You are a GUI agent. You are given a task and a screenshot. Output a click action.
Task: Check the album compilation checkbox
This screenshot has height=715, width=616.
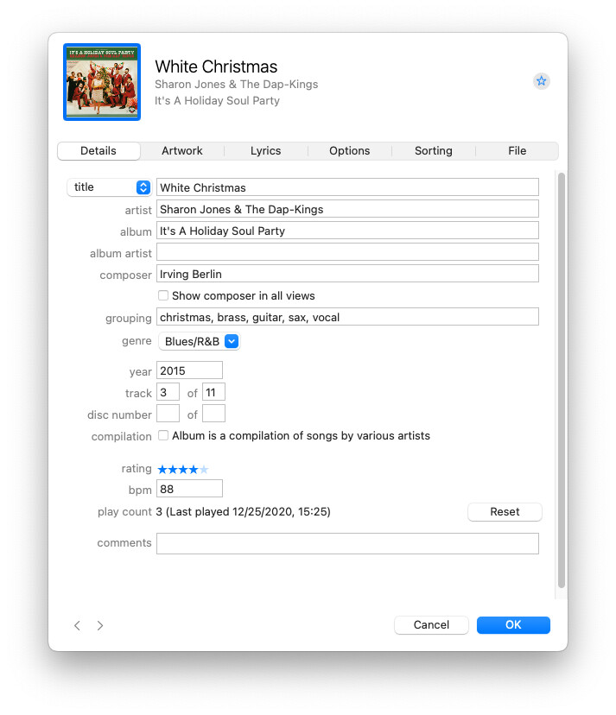(163, 436)
